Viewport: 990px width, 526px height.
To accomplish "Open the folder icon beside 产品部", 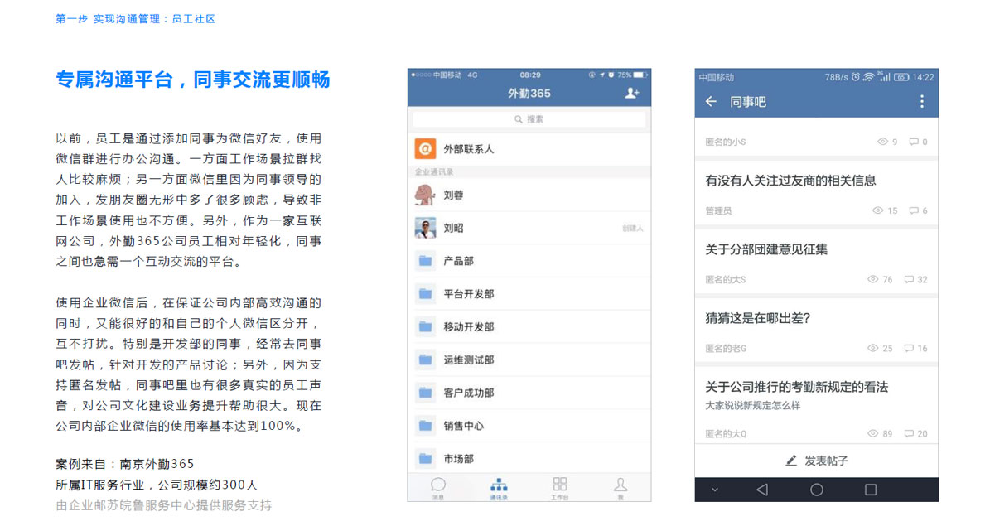I will click(426, 261).
